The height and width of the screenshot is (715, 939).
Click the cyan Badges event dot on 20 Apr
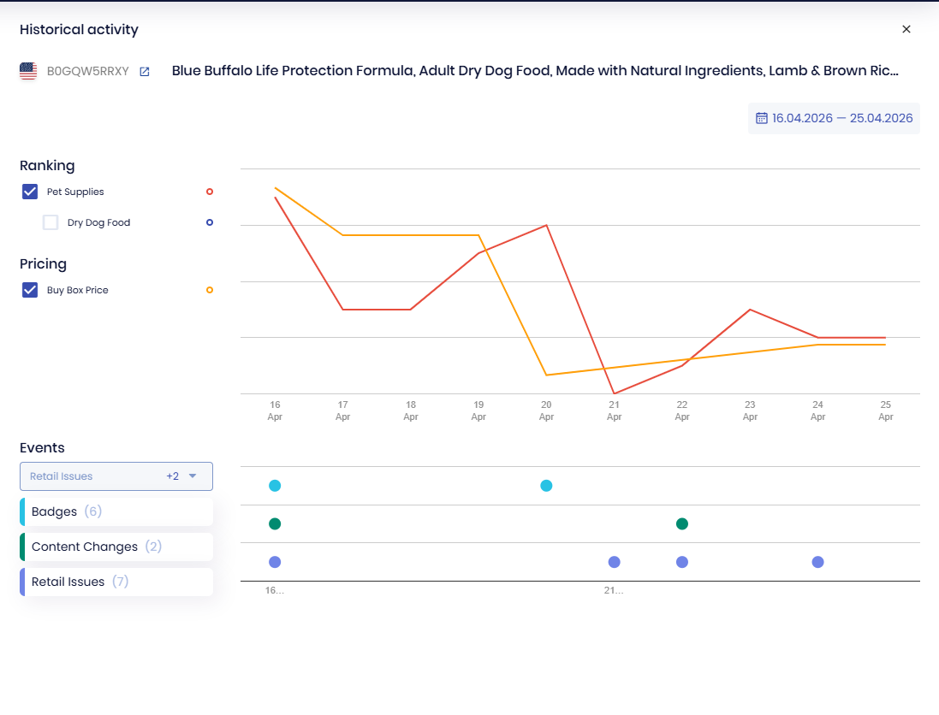546,486
